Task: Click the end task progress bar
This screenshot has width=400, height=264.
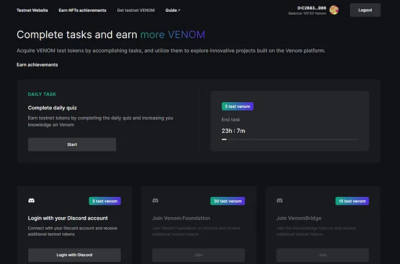Action: (289, 140)
